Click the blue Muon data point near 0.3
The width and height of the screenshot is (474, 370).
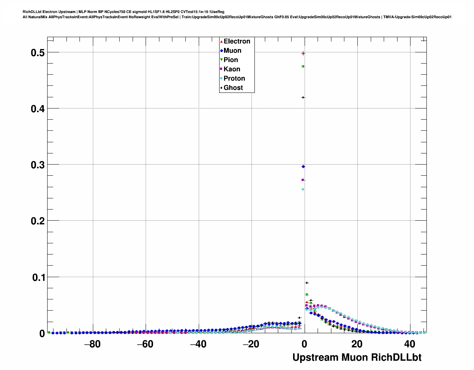click(x=303, y=167)
